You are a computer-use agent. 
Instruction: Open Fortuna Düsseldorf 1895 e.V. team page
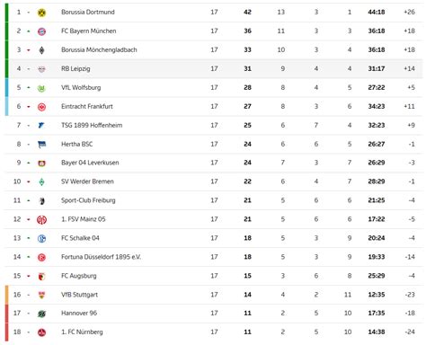click(x=101, y=257)
